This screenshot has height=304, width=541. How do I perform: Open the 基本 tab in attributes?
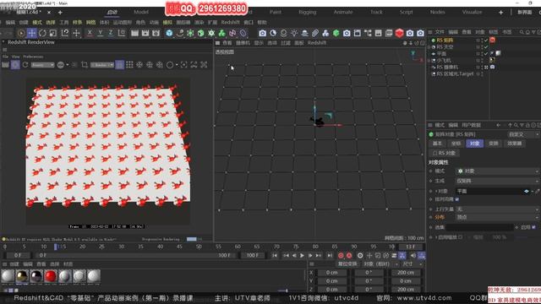coord(437,144)
